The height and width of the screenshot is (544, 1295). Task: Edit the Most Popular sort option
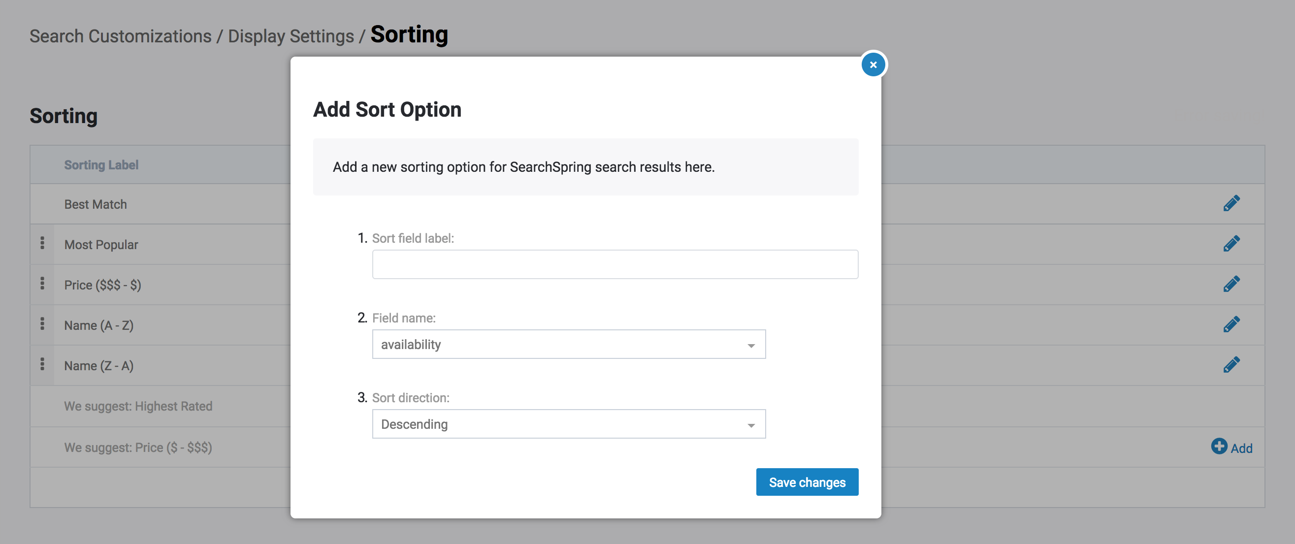tap(1232, 243)
